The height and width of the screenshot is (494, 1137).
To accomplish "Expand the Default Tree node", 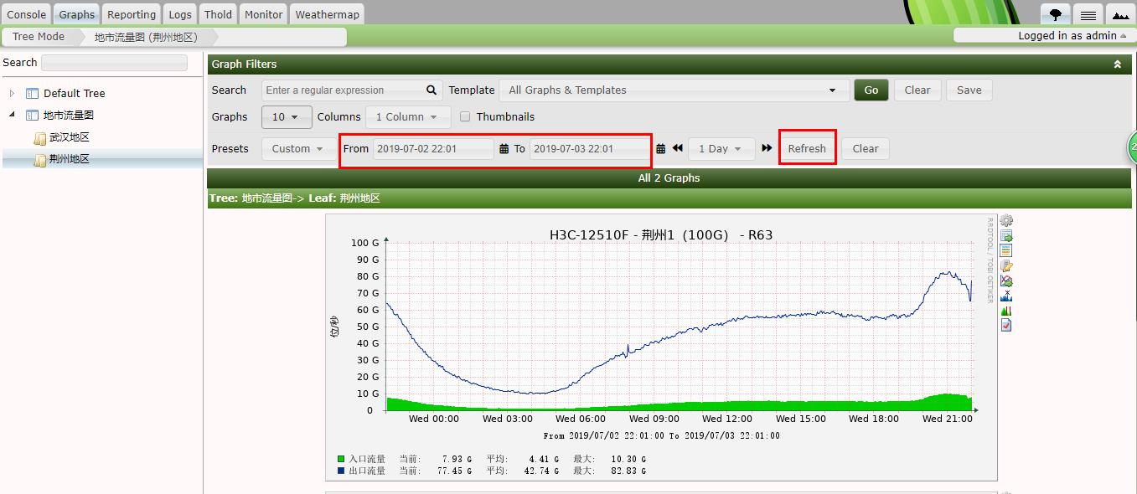I will pos(12,94).
